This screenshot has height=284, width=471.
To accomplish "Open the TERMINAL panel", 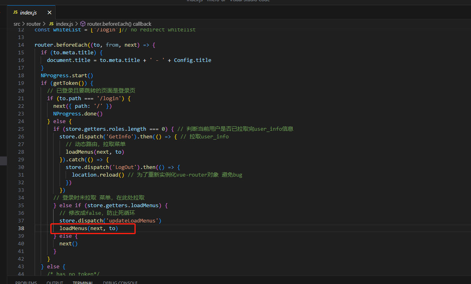I will click(83, 282).
